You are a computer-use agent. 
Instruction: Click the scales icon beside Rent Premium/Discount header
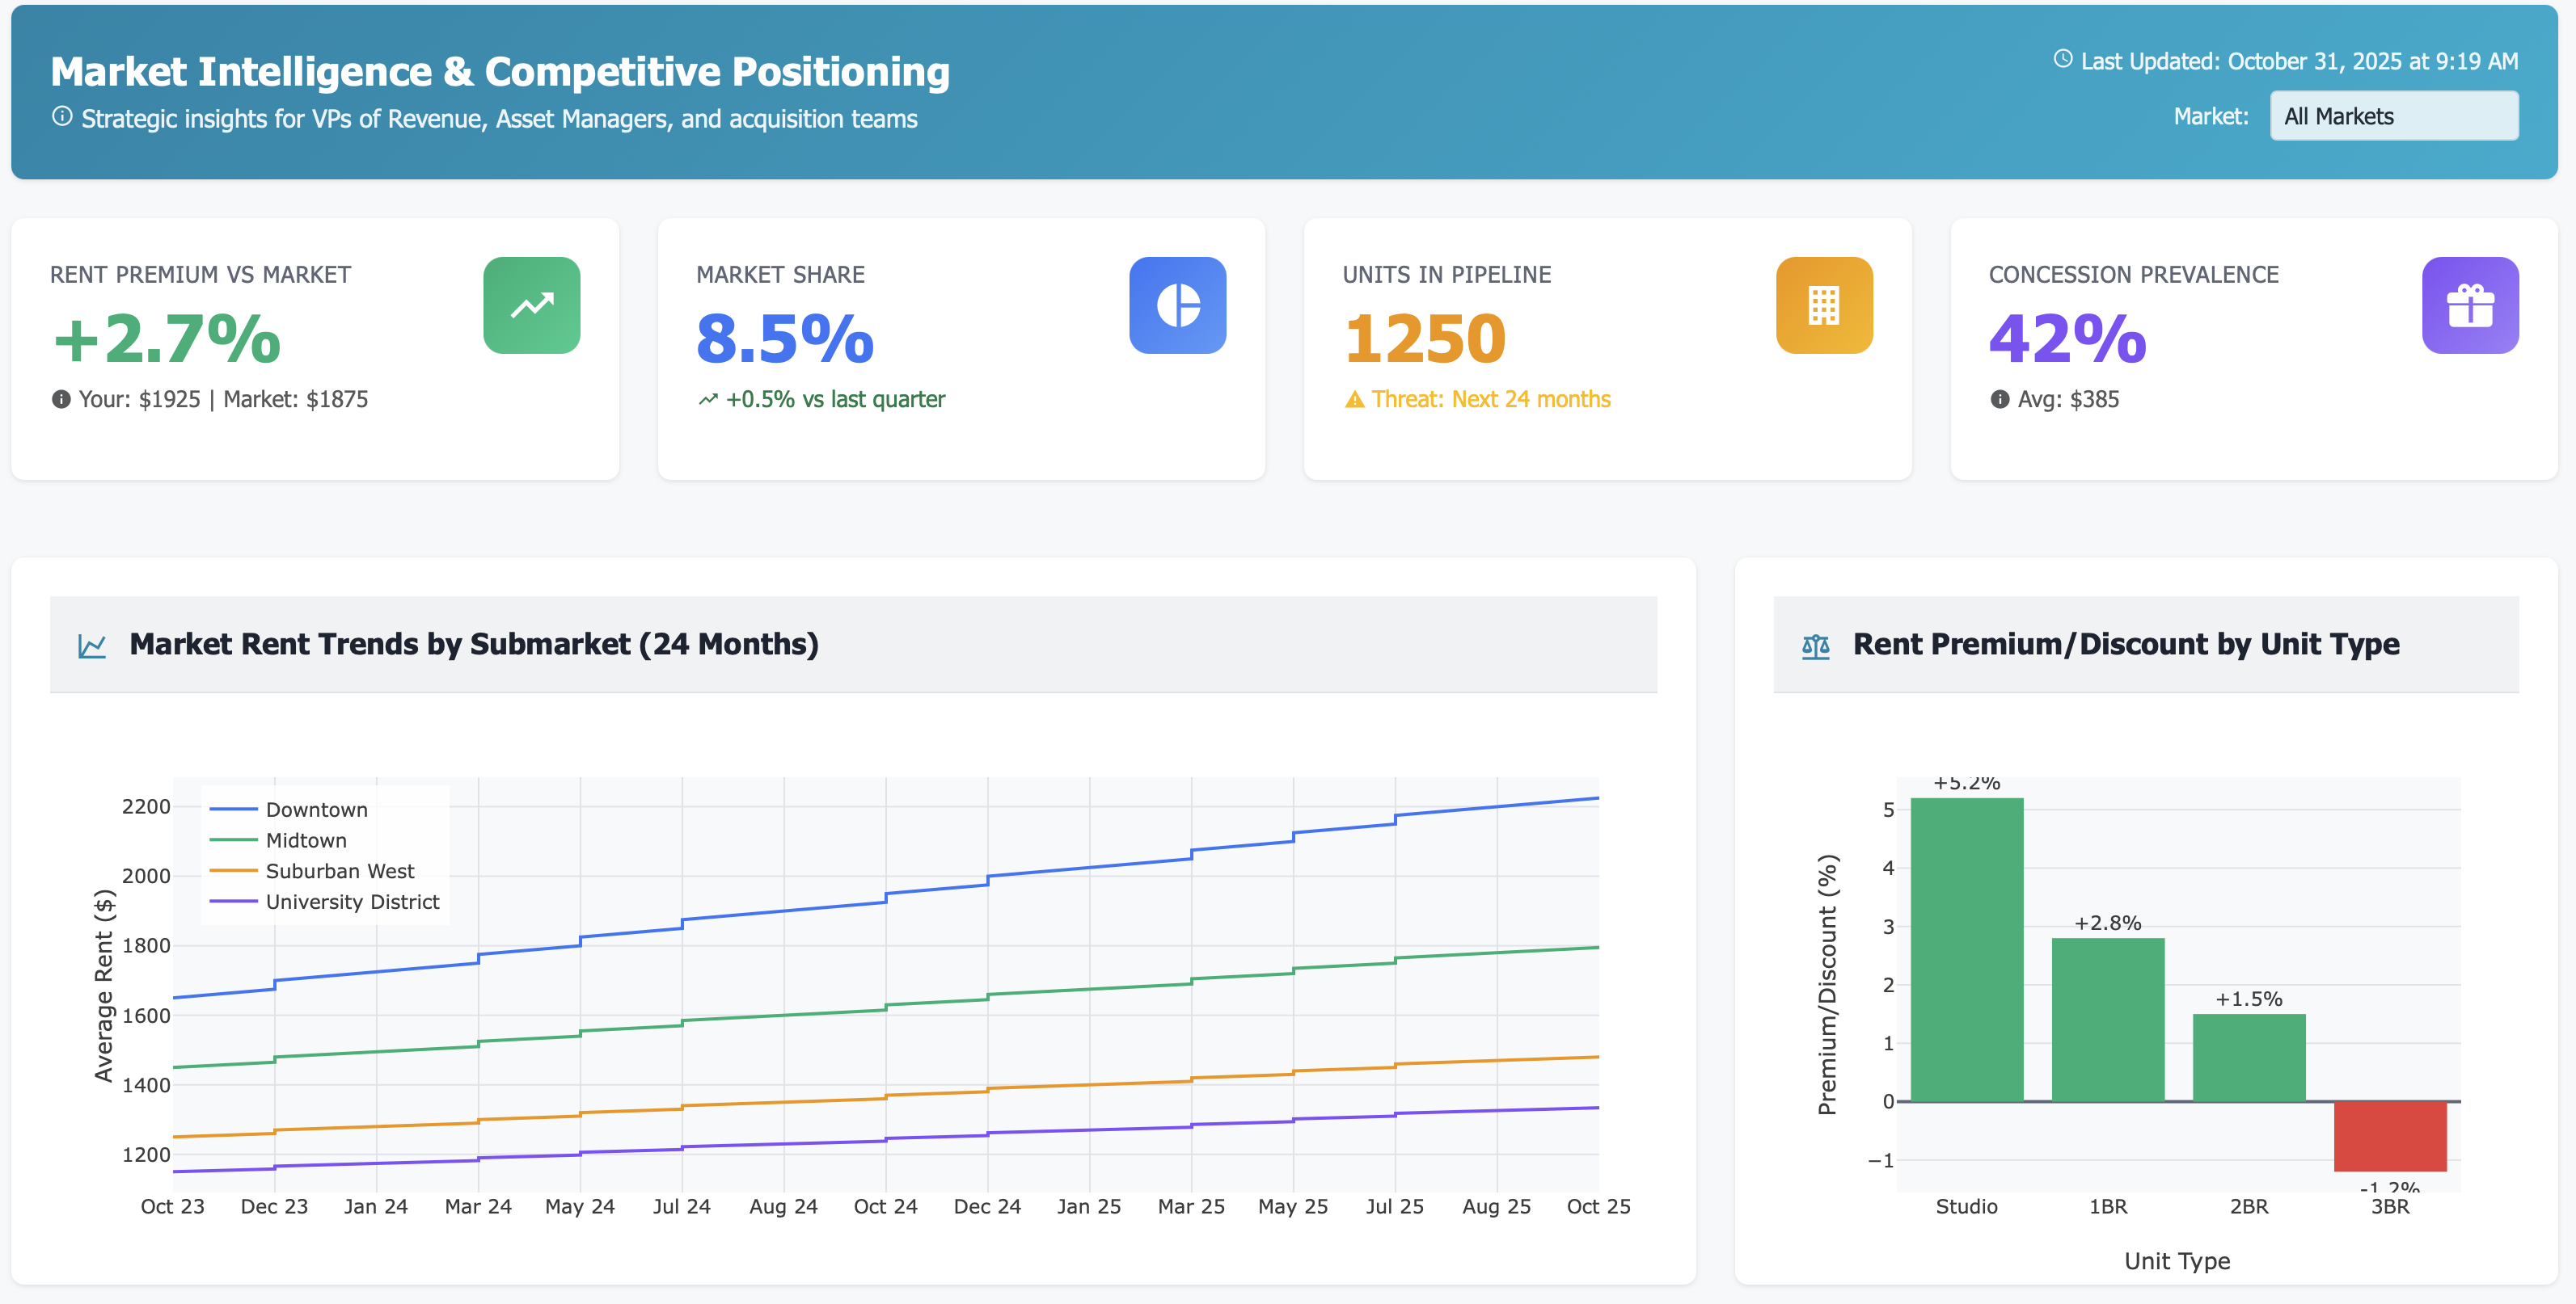pos(1817,645)
